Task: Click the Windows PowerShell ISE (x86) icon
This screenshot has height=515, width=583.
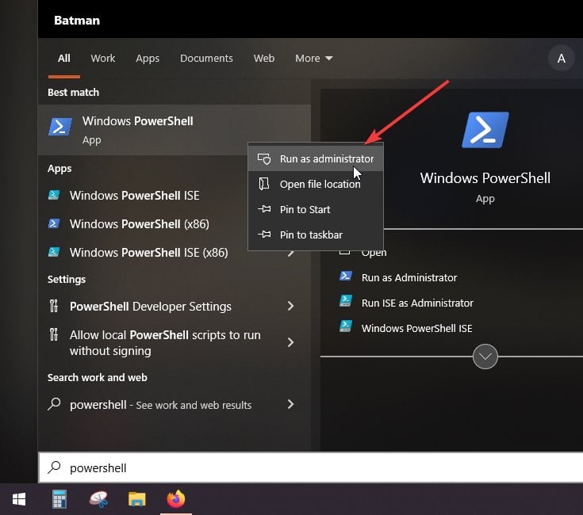Action: [54, 252]
